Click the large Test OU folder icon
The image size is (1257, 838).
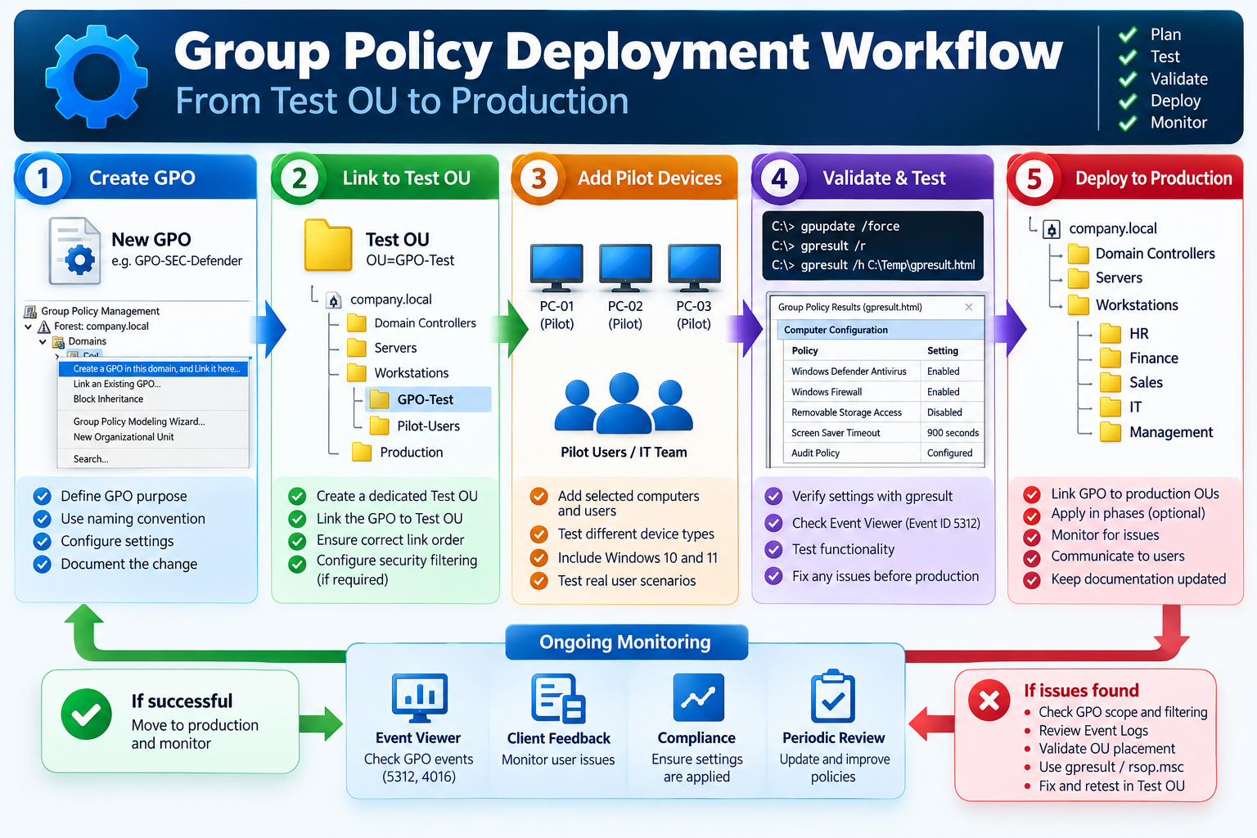pyautogui.click(x=328, y=245)
